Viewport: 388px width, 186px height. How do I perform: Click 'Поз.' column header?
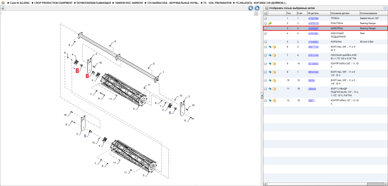(291, 13)
